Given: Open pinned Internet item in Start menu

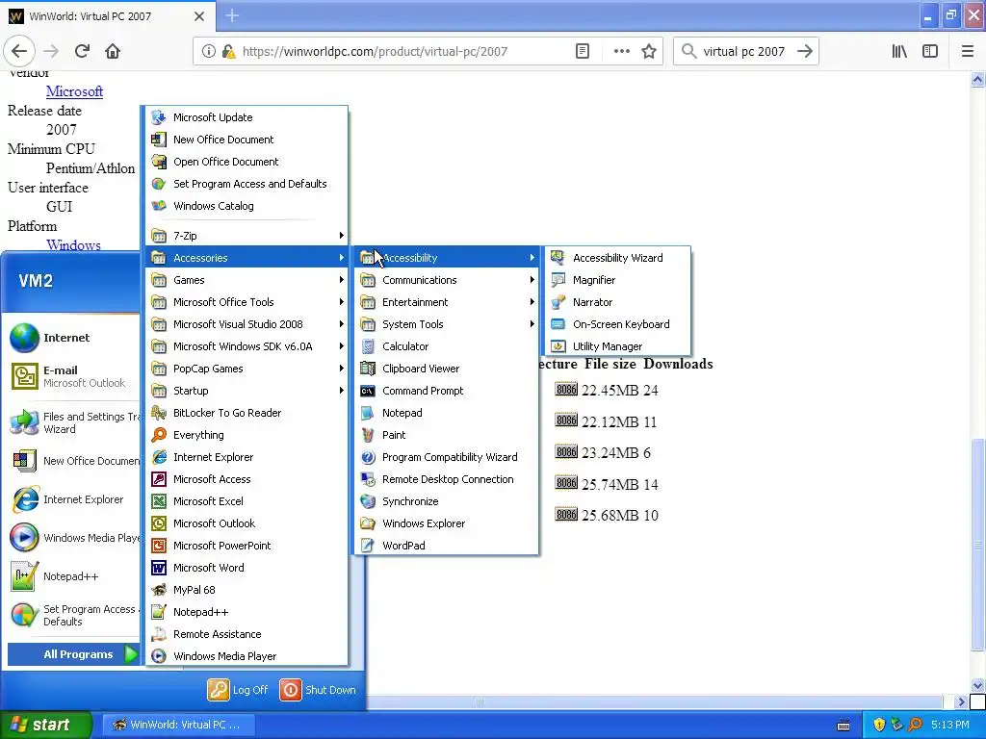Looking at the screenshot, I should (72, 338).
